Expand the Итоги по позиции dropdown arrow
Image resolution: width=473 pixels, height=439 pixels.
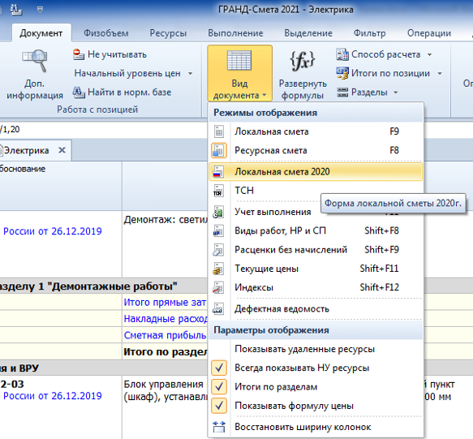pyautogui.click(x=440, y=73)
